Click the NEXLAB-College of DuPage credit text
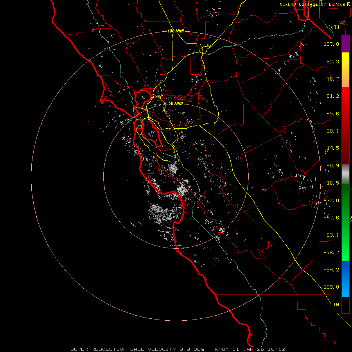The width and height of the screenshot is (352, 352). [315, 4]
